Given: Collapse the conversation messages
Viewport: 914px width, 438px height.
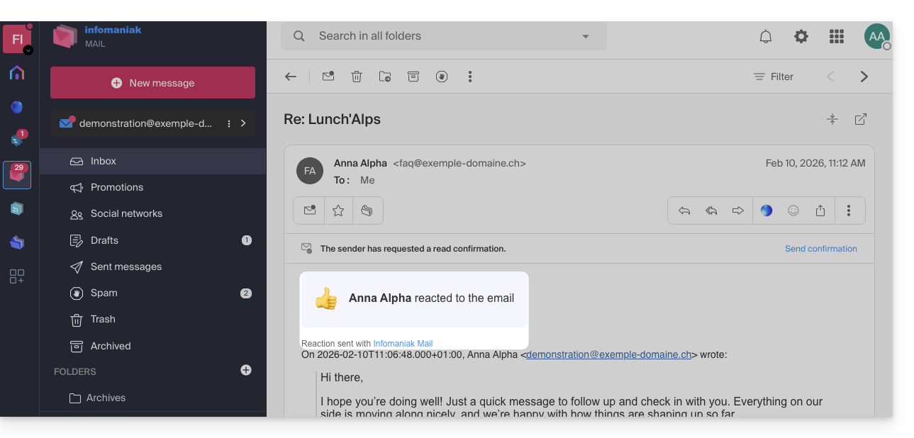Looking at the screenshot, I should (x=832, y=119).
